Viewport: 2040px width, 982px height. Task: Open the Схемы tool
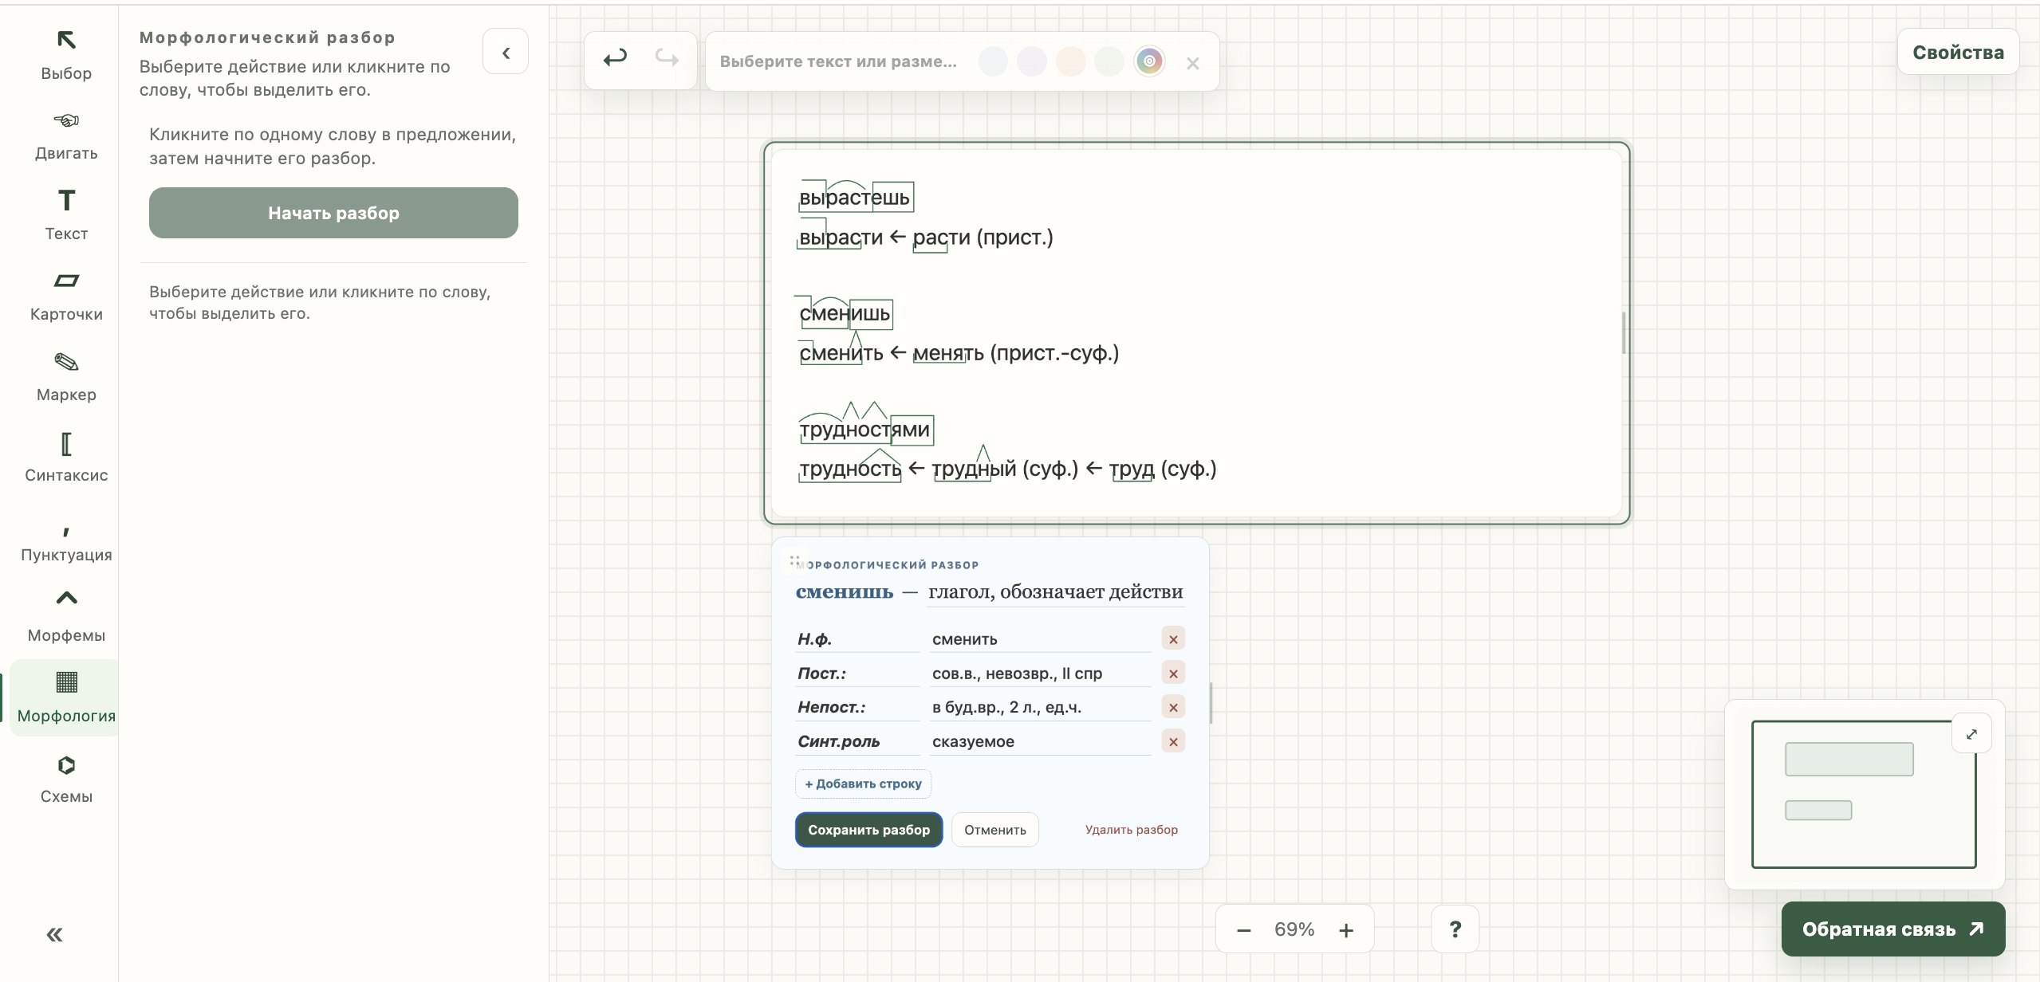point(66,779)
